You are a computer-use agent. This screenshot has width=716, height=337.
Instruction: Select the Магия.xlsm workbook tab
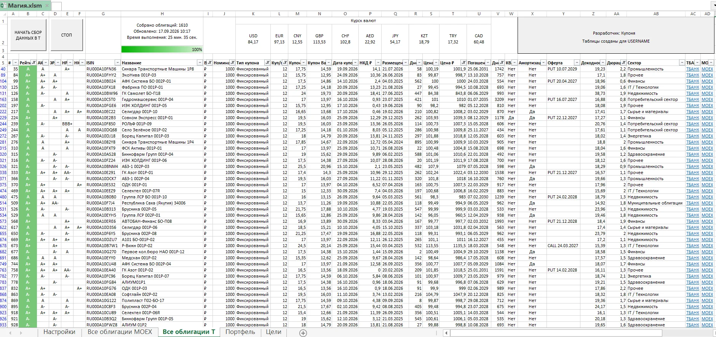pos(25,6)
